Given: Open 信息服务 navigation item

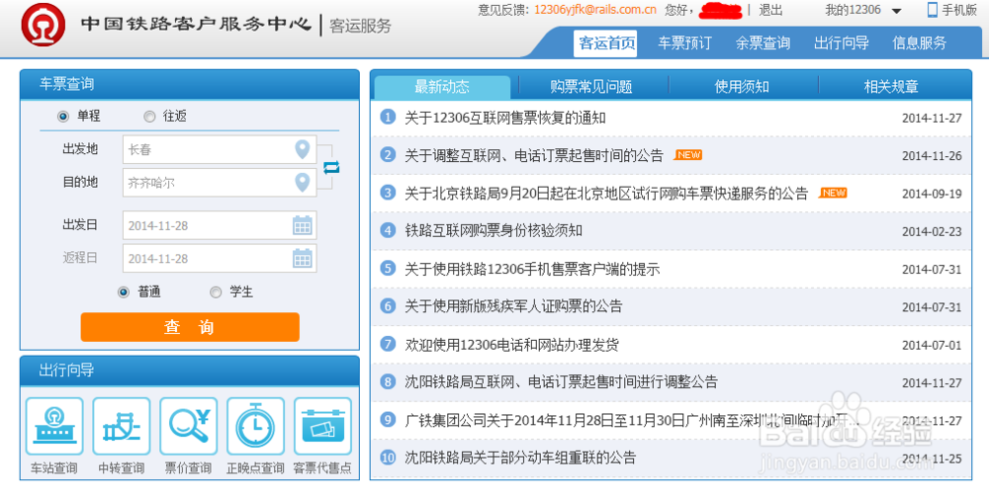Looking at the screenshot, I should coord(920,43).
